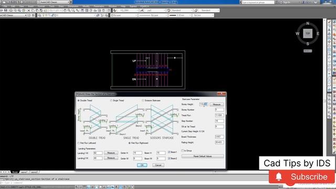Click the Save icon in the Quick Access toolbar
Viewport: 336px width, 189px height.
pyautogui.click(x=13, y=2)
